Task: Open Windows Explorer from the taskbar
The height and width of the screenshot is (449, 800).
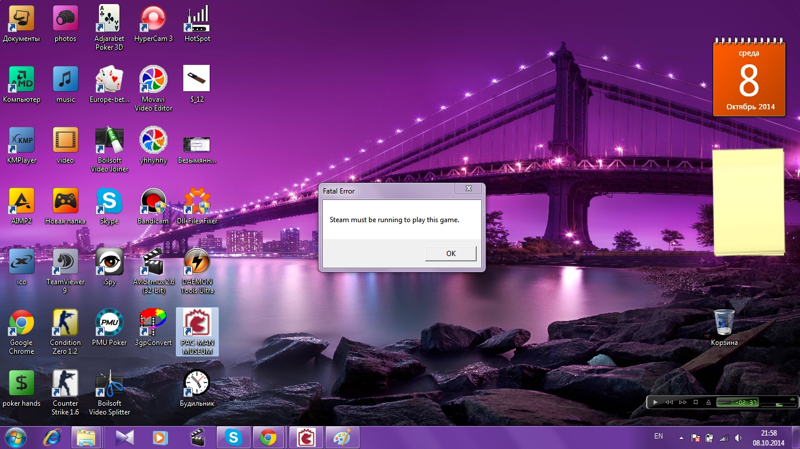Action: pyautogui.click(x=87, y=437)
